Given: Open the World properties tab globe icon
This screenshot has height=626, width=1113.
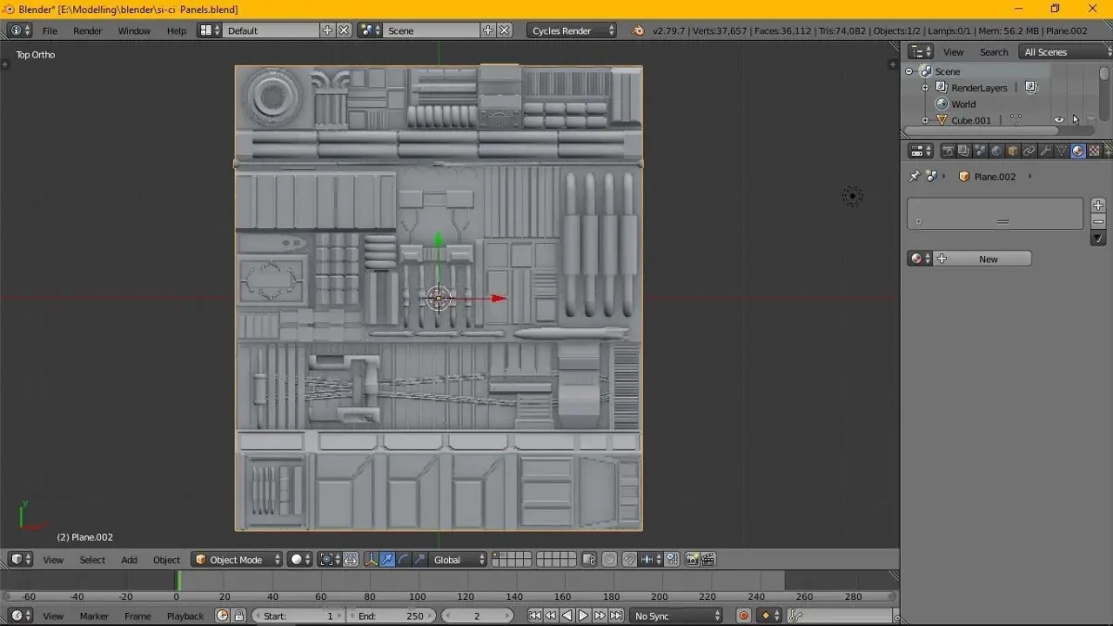Looking at the screenshot, I should click(x=997, y=151).
